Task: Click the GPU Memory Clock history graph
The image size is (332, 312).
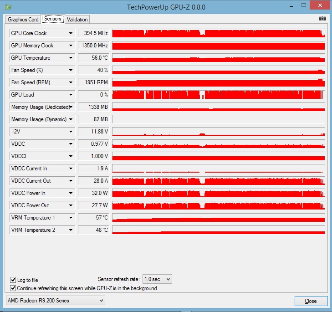Action: (218, 46)
